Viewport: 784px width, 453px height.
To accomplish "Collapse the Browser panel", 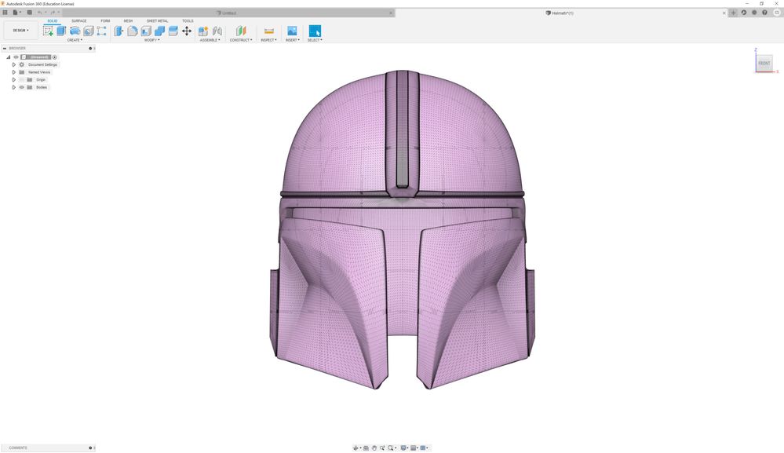I will 5,49.
